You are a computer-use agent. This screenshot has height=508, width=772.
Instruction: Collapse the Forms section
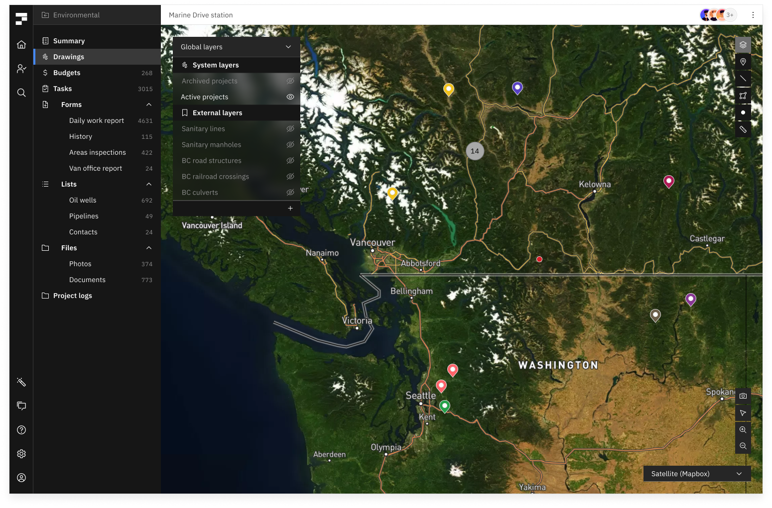[x=148, y=104]
